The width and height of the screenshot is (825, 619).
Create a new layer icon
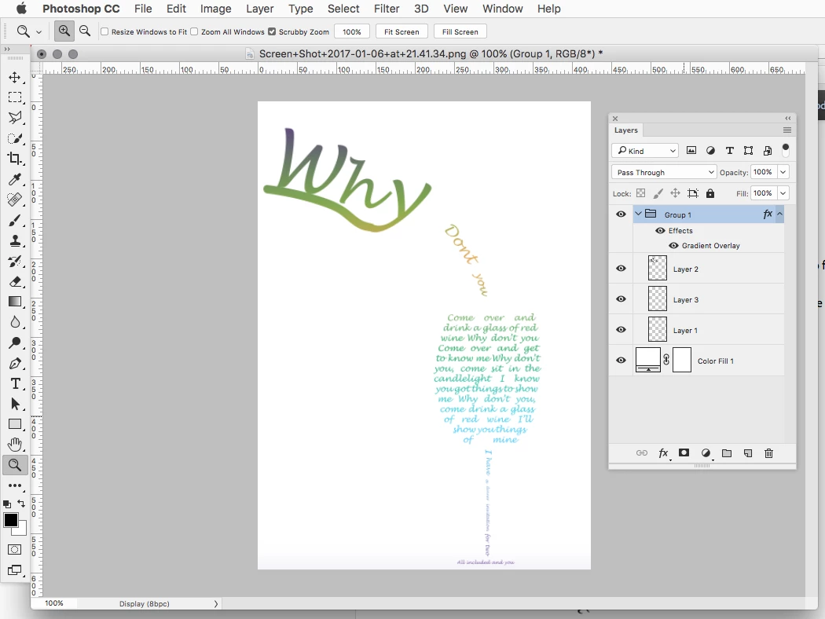click(x=748, y=453)
